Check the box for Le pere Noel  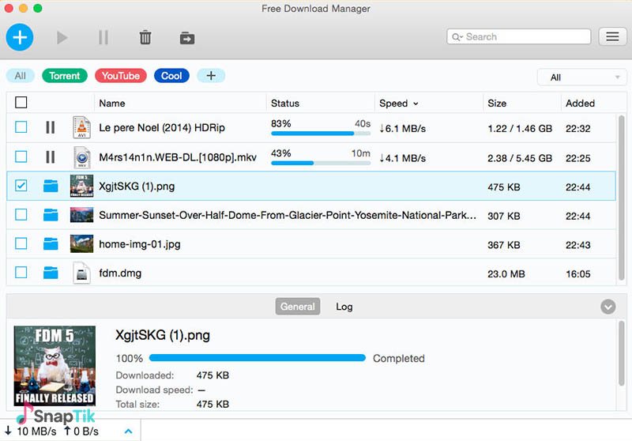[x=21, y=126]
